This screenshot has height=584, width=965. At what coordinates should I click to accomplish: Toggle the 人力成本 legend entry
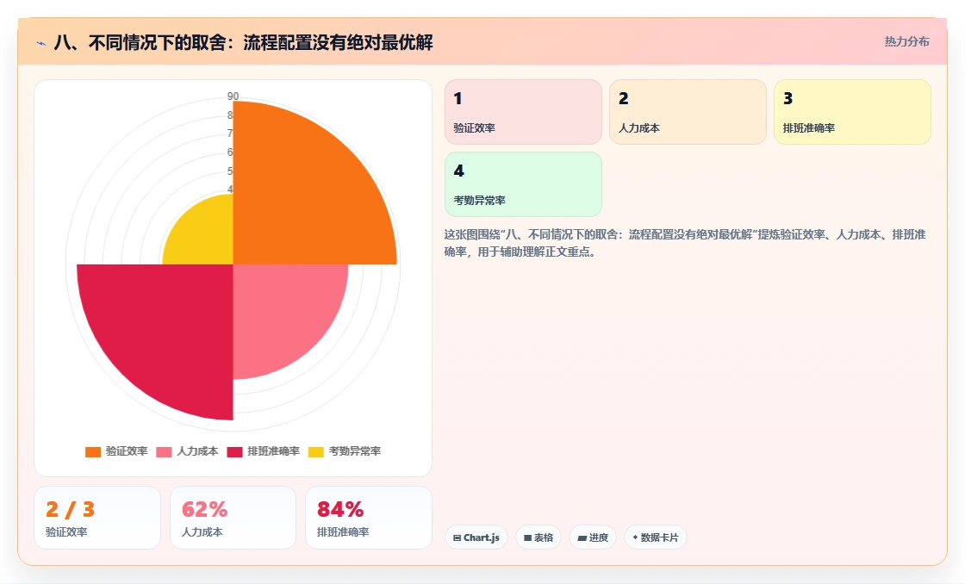click(x=187, y=451)
